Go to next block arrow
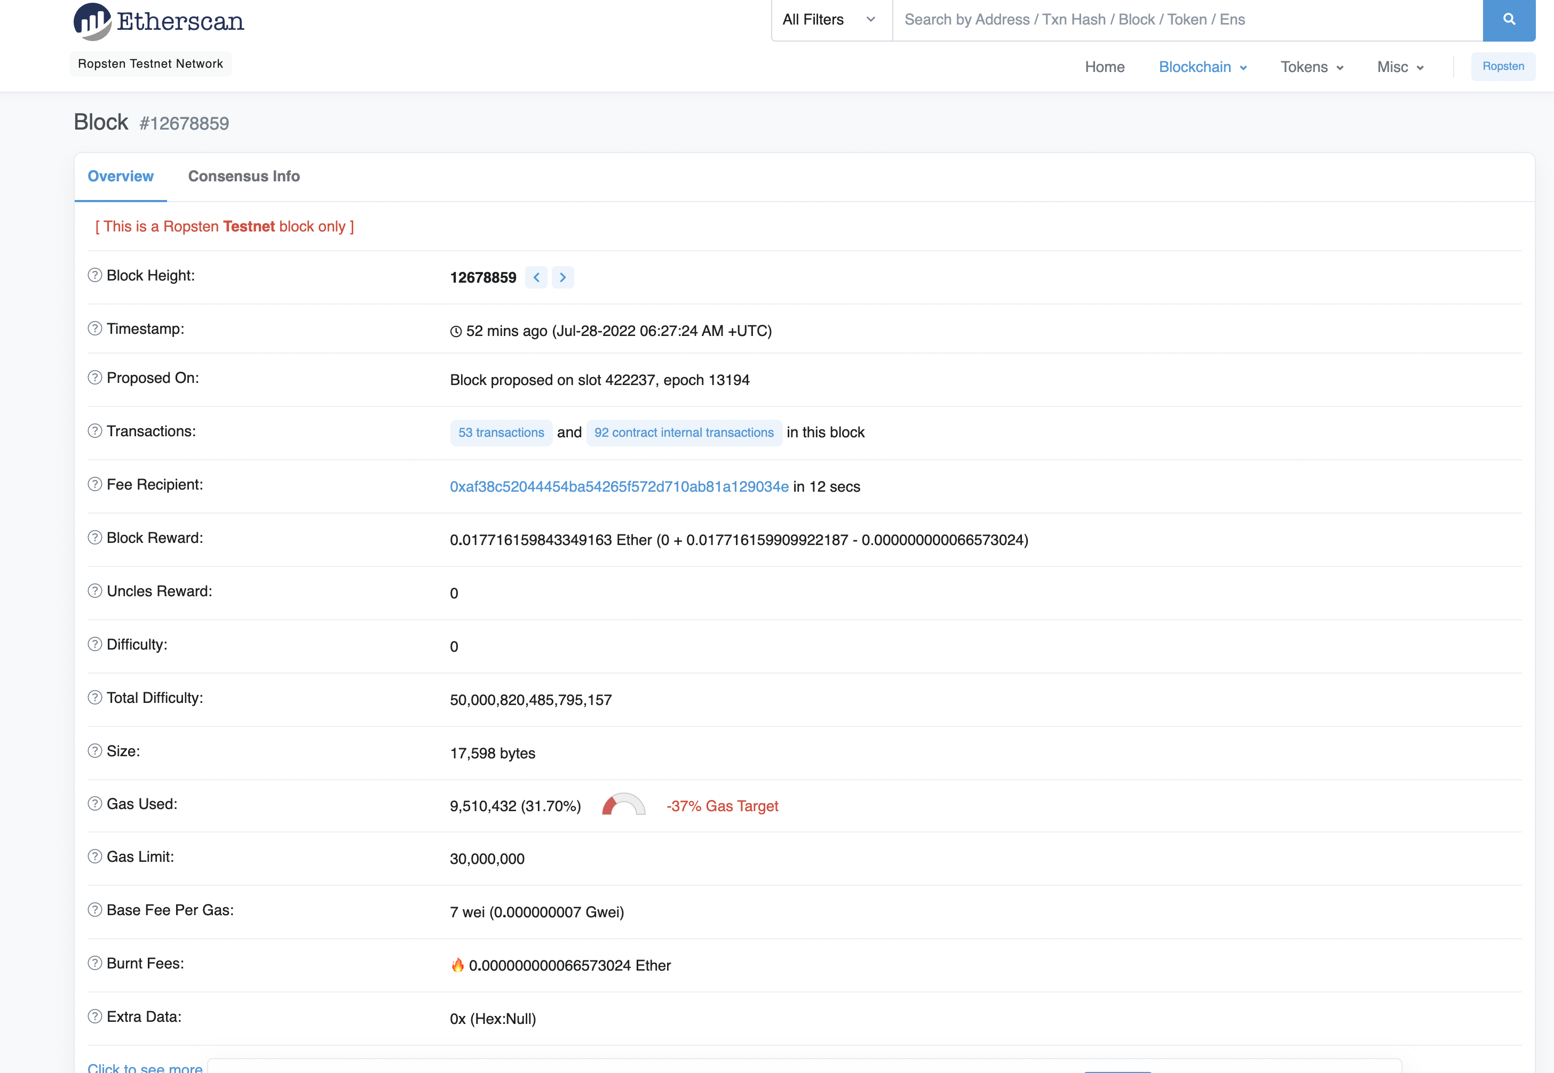The image size is (1554, 1073). 563,277
